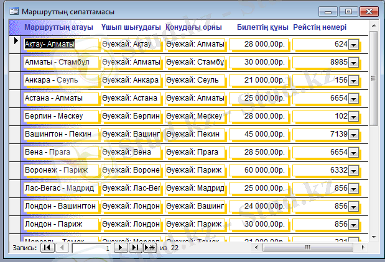Image resolution: width=385 pixels, height=262 pixels.
Task: Expand the dropdown next to 8985
Action: pyautogui.click(x=353, y=63)
